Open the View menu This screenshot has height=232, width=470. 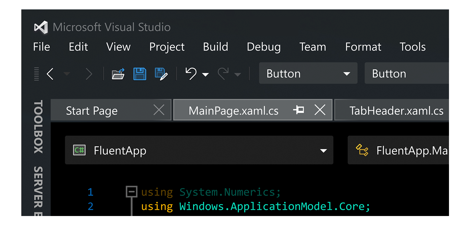(x=118, y=47)
